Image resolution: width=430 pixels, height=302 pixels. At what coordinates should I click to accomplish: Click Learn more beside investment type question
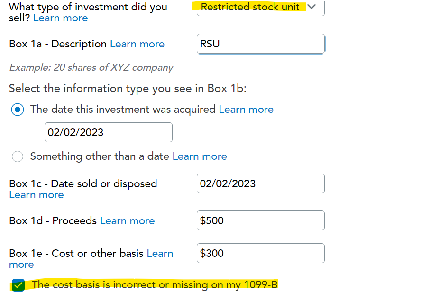(60, 18)
